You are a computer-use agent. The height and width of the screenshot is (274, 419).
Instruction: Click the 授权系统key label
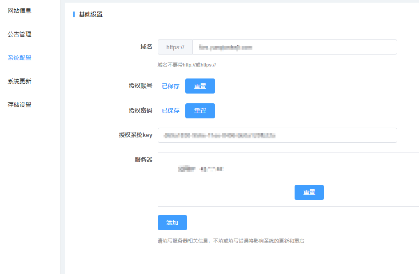(136, 135)
